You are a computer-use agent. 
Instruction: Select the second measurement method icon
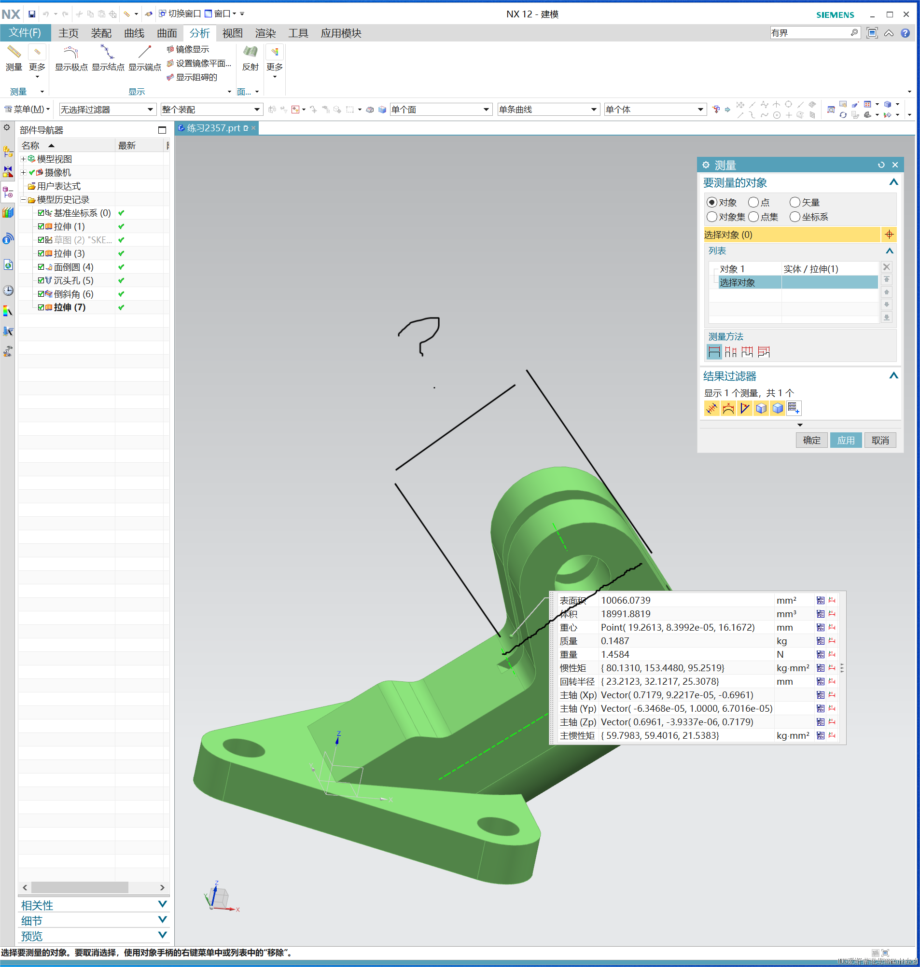click(x=731, y=352)
